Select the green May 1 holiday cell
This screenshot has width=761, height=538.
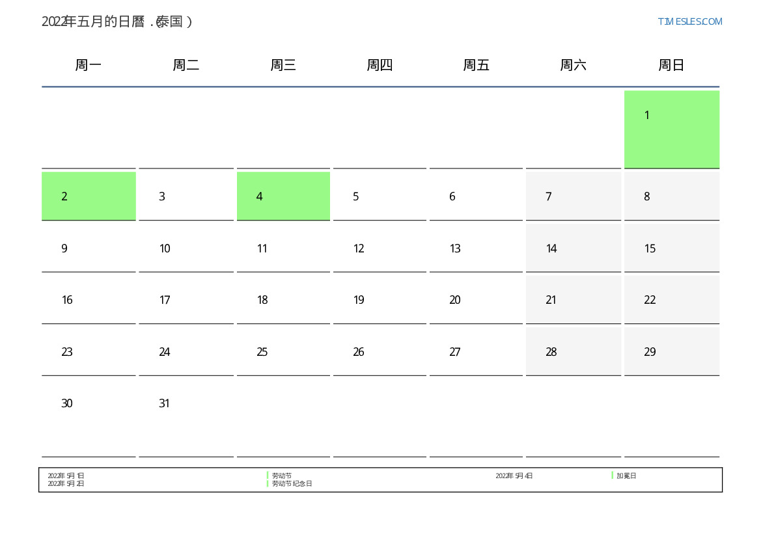point(671,129)
